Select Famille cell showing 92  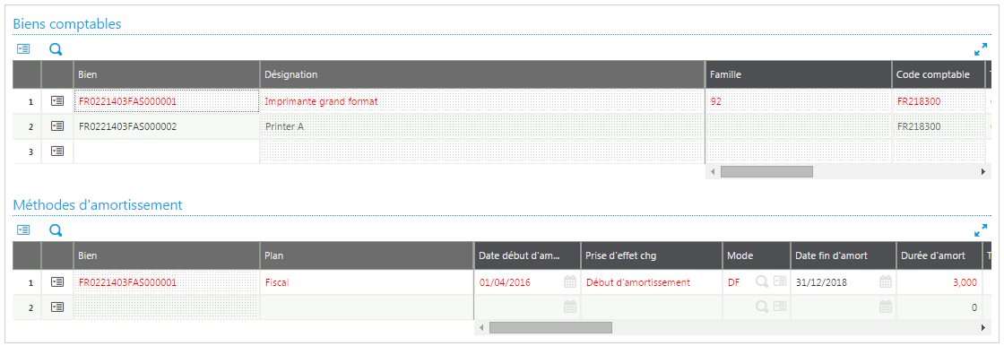click(799, 101)
